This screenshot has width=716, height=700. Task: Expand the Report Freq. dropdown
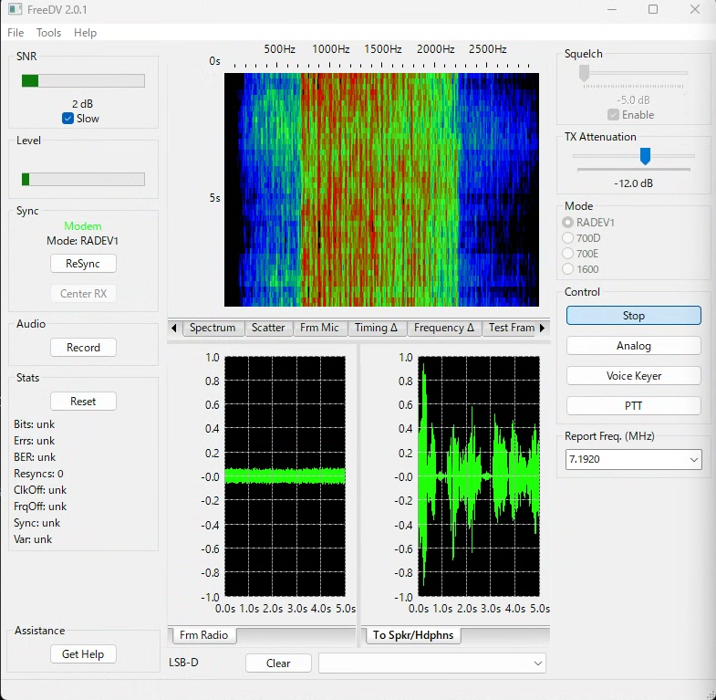pos(693,460)
